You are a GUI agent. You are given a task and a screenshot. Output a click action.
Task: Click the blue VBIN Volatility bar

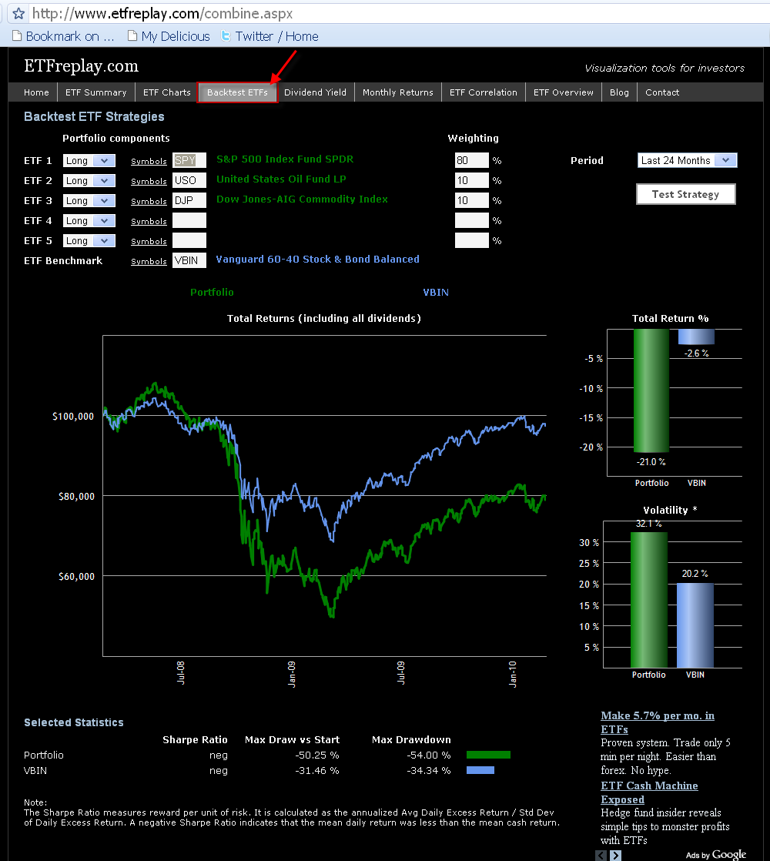coord(695,625)
